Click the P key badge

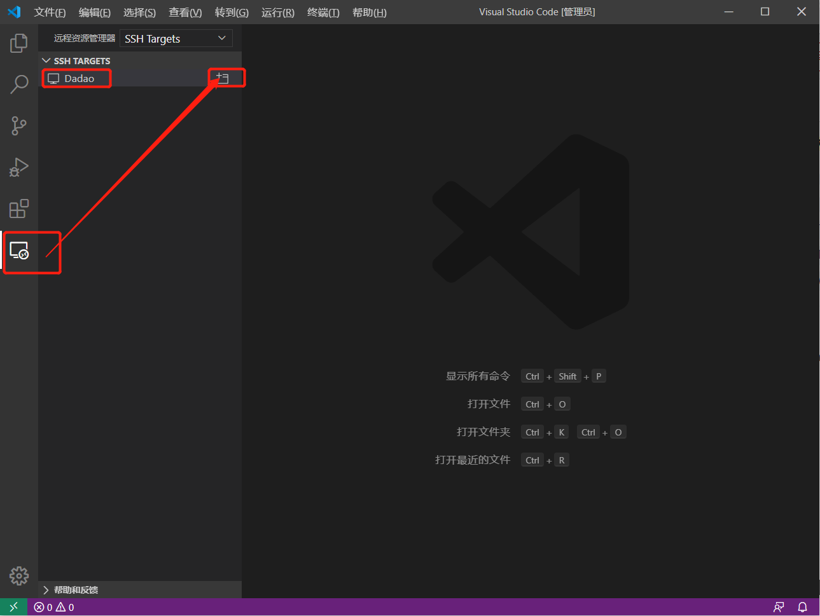(x=599, y=376)
